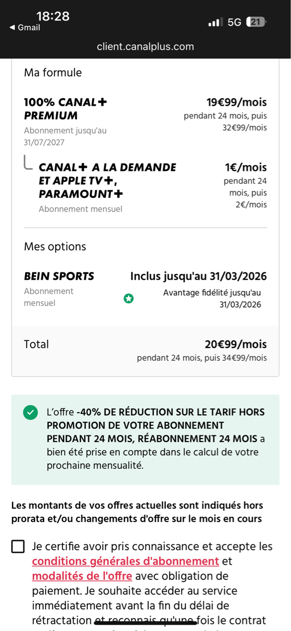Tap the green checkmark confirmation icon

[x=30, y=413]
